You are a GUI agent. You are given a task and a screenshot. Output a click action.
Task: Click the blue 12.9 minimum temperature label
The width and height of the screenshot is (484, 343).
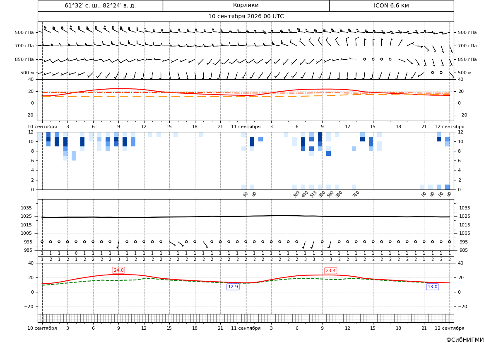233,287
